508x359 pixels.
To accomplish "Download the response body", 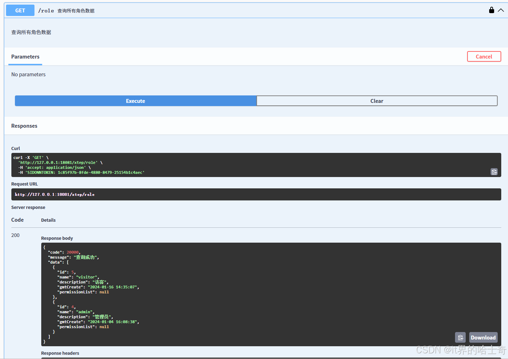I will coord(483,337).
